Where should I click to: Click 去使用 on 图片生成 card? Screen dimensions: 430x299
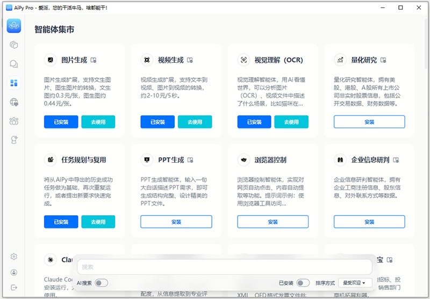coord(98,122)
